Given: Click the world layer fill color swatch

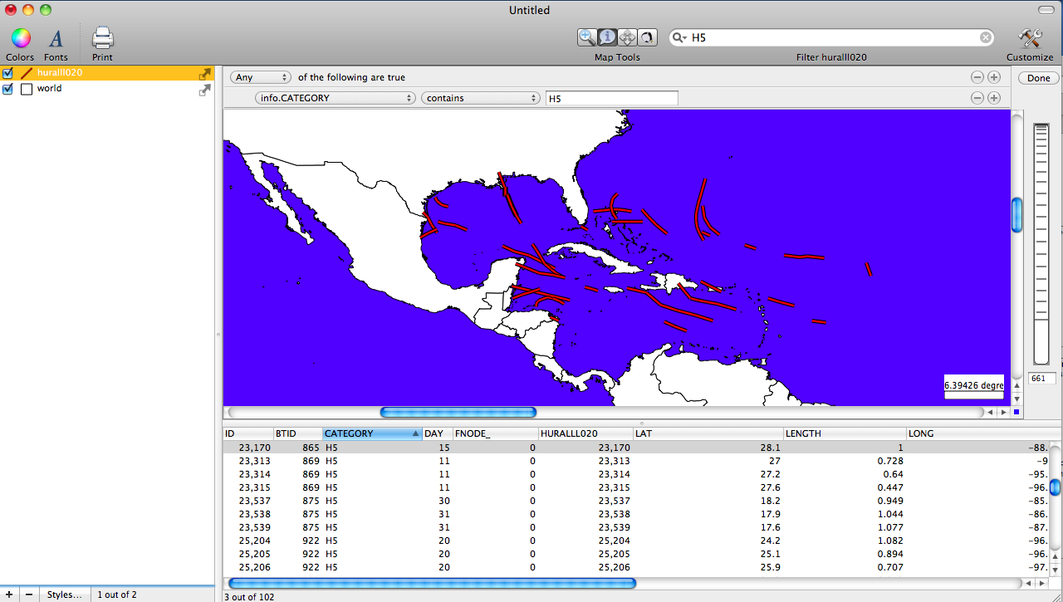Looking at the screenshot, I should click(27, 89).
